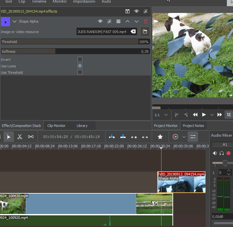Adjust the Softness slider
This screenshot has height=227, width=233.
[x=75, y=51]
